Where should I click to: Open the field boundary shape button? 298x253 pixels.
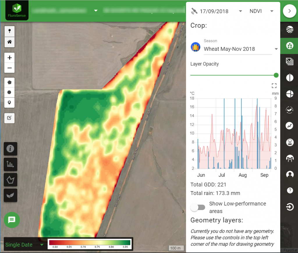[x=10, y=180]
